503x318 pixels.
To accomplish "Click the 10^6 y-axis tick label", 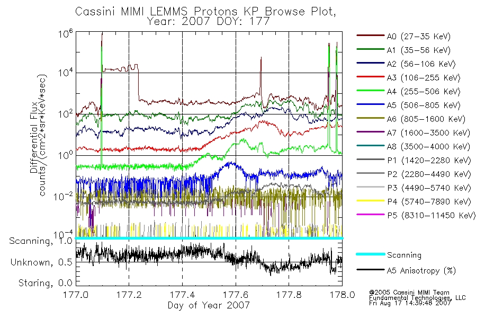I will tap(66, 33).
